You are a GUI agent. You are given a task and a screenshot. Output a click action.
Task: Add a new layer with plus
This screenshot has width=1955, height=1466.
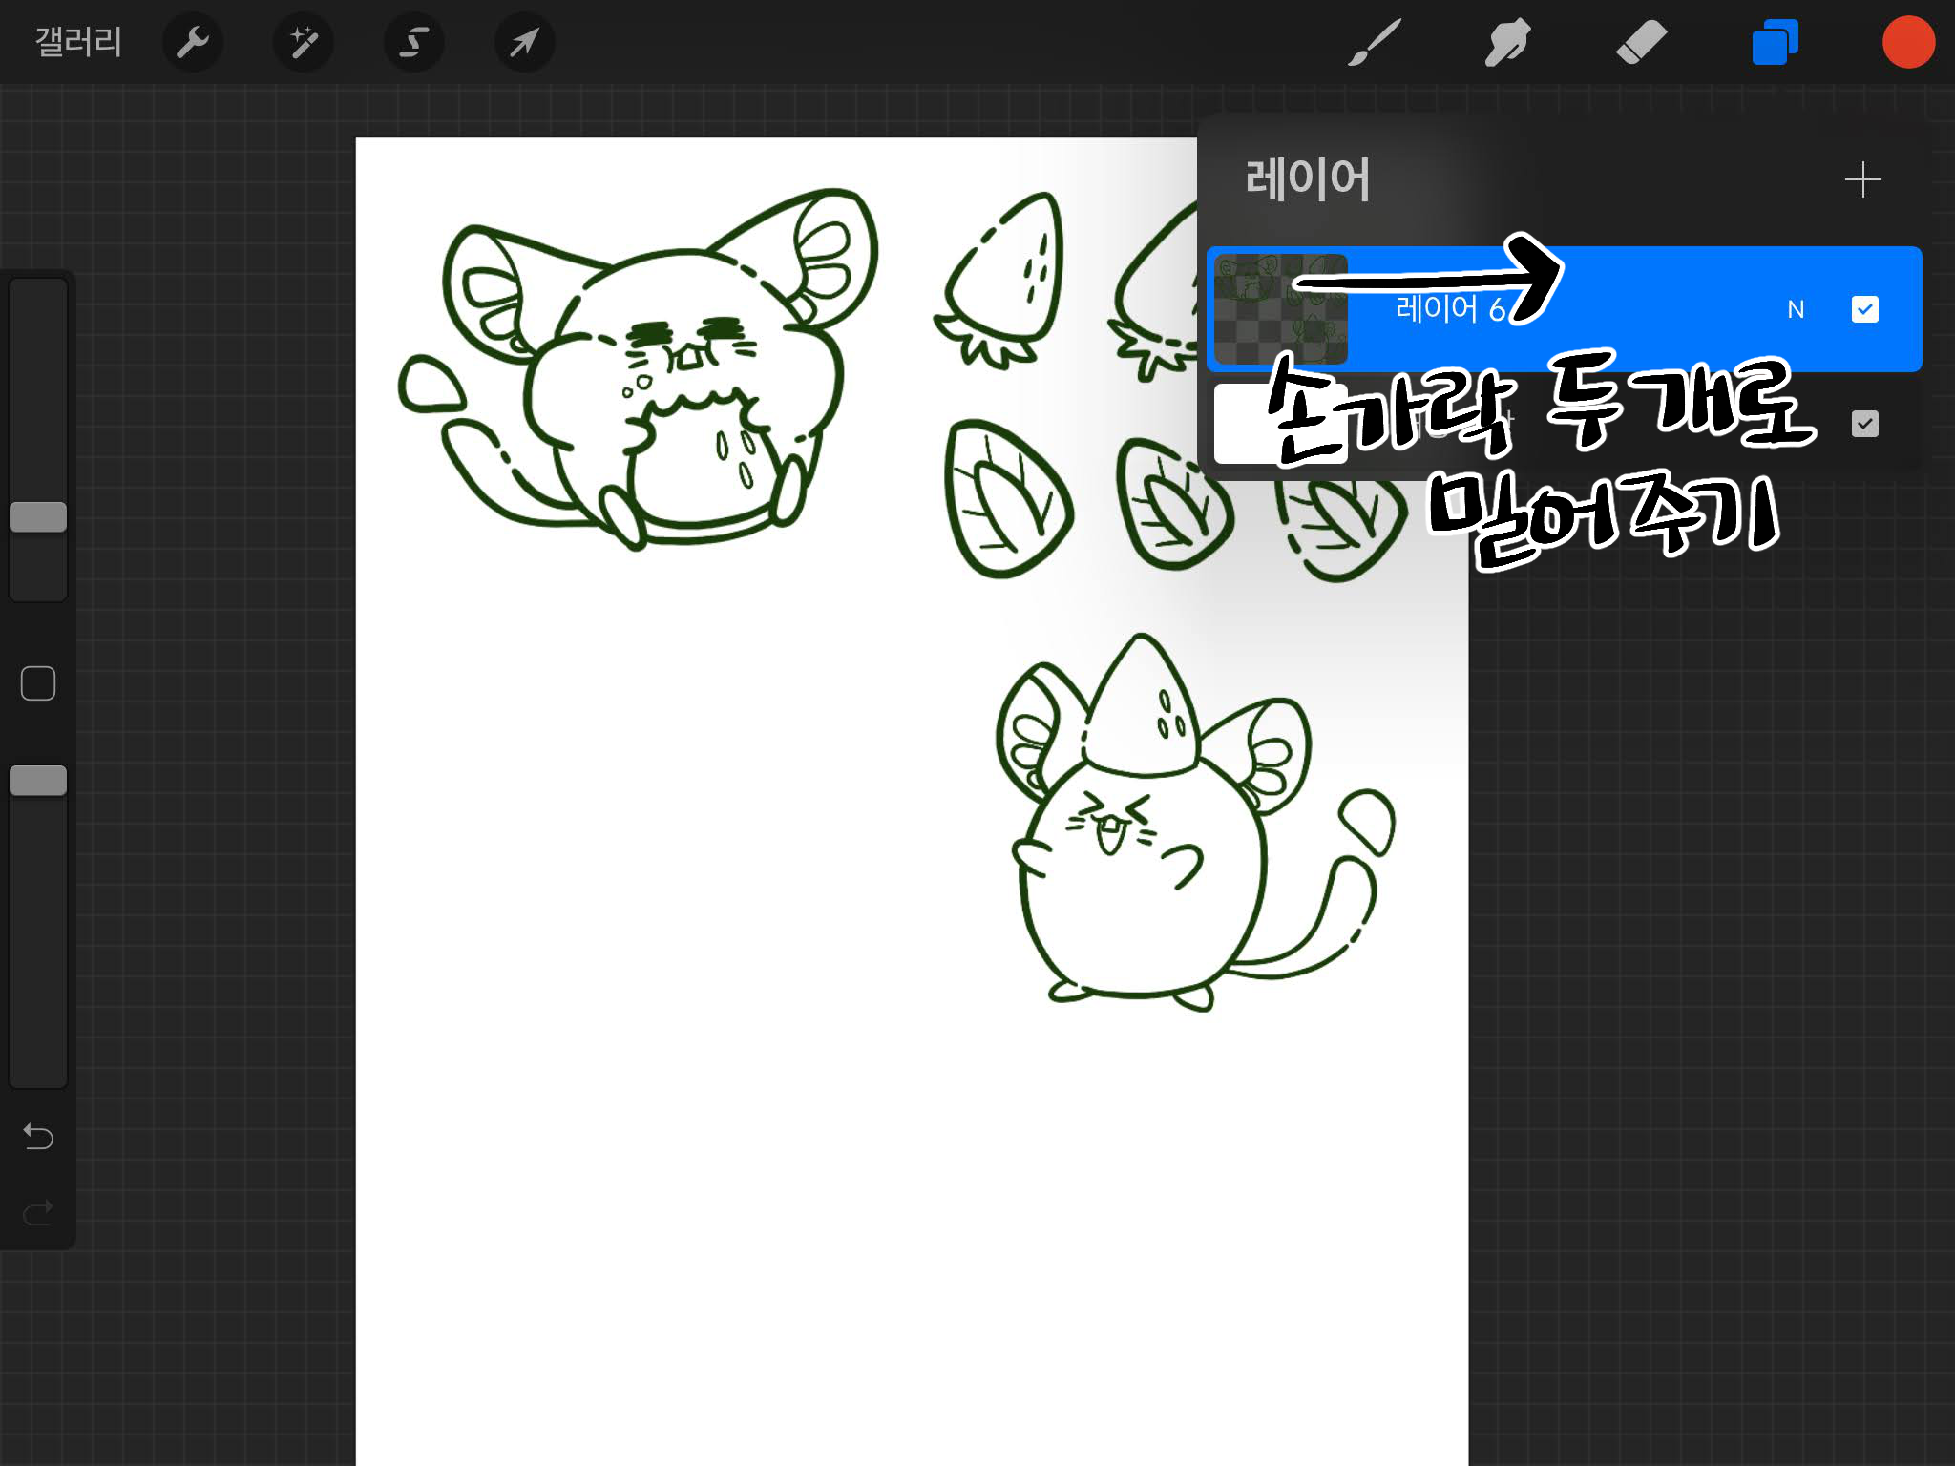1862,179
